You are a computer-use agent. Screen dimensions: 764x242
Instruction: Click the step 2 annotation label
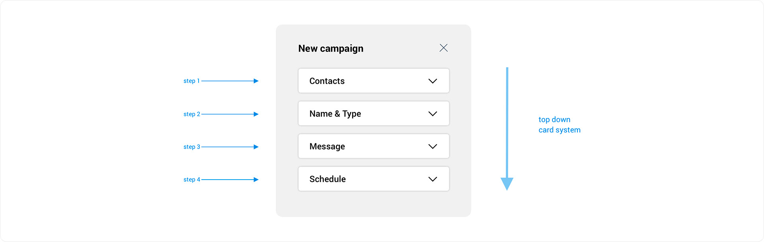(x=192, y=114)
